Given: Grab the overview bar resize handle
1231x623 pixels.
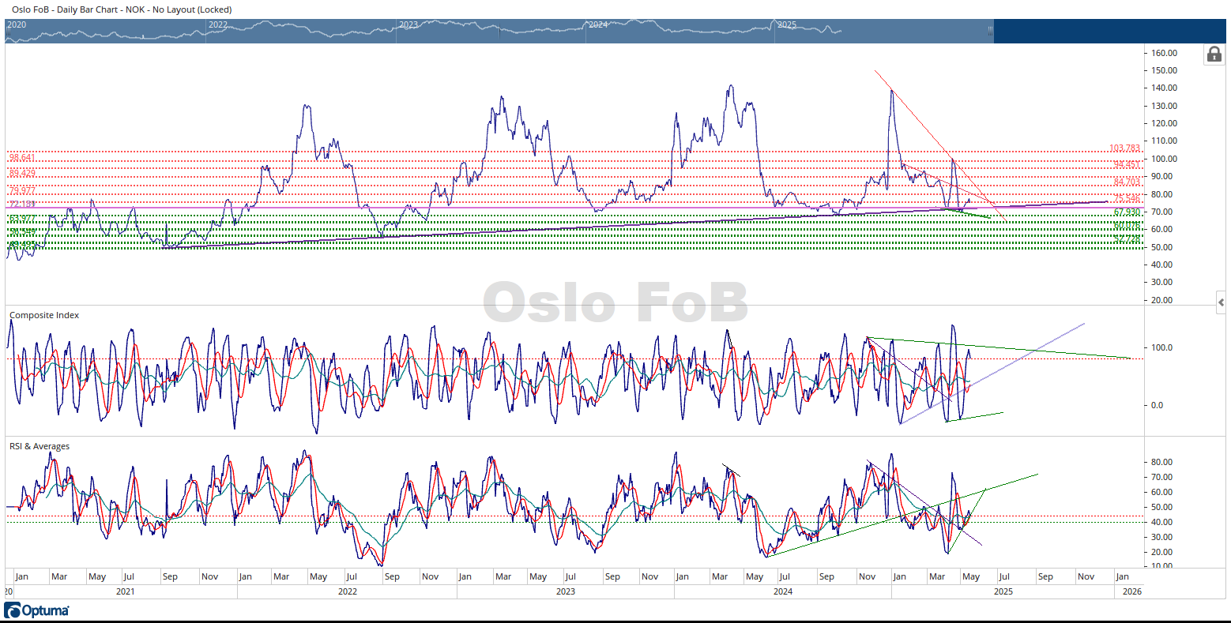Looking at the screenshot, I should point(989,31).
